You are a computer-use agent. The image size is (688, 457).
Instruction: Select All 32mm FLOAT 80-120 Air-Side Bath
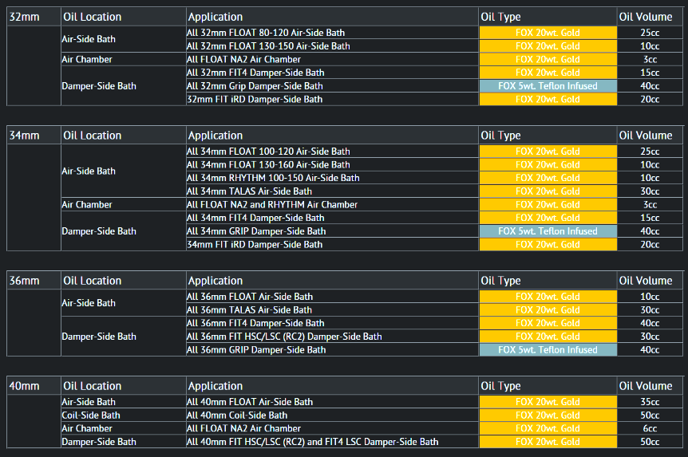point(266,33)
